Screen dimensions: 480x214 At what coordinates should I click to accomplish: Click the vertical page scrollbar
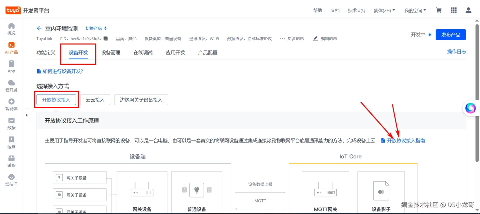point(477,93)
